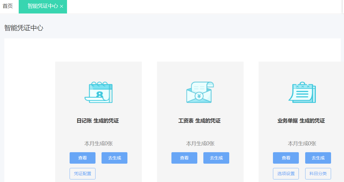Click the business documents notepad icon

point(302,92)
